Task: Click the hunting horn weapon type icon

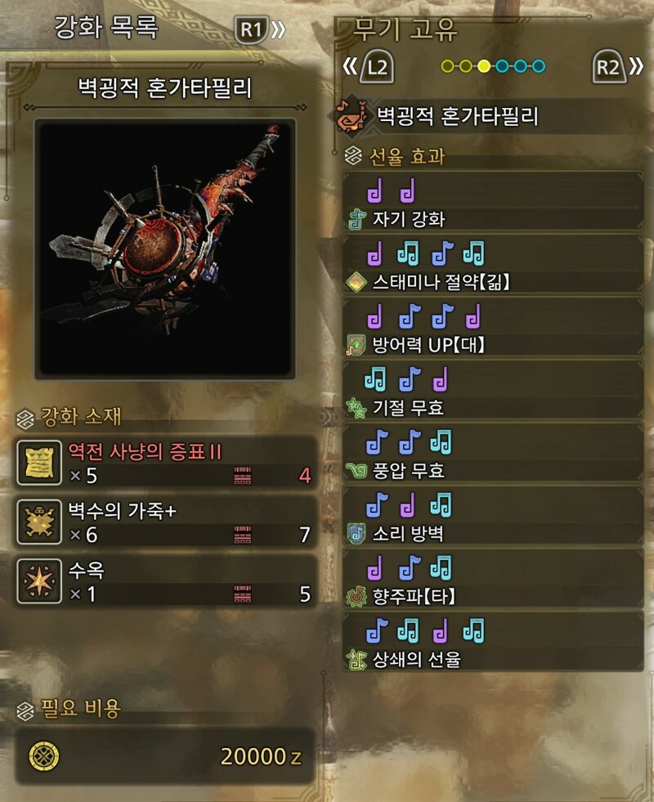Action: (351, 117)
